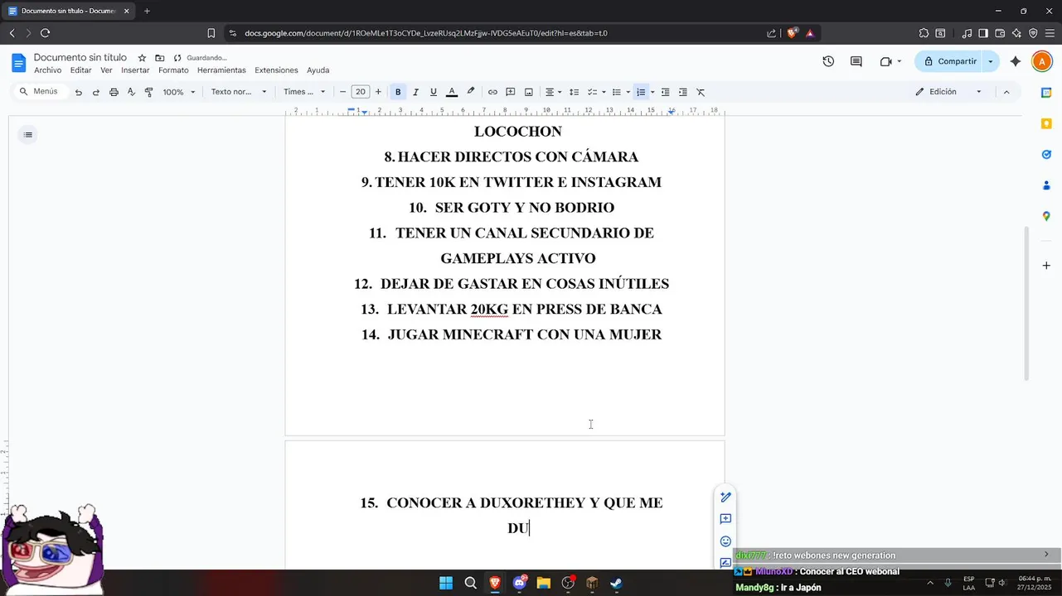Image resolution: width=1062 pixels, height=596 pixels.
Task: Get add-ons with the plus icon
Action: click(1046, 266)
